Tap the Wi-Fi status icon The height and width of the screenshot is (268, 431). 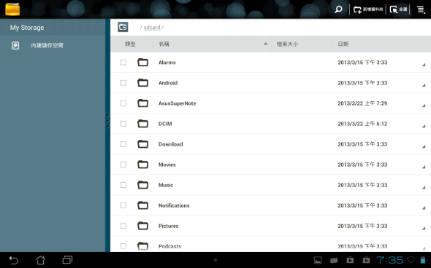pos(411,260)
